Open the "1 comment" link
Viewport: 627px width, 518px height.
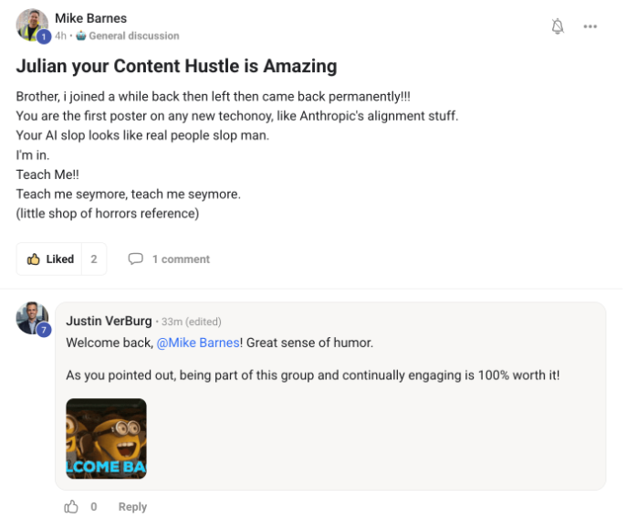point(181,259)
